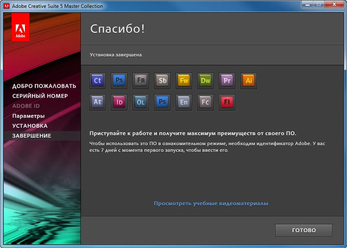Click the title bar Adobe application icon
The image size is (347, 248).
[6, 6]
